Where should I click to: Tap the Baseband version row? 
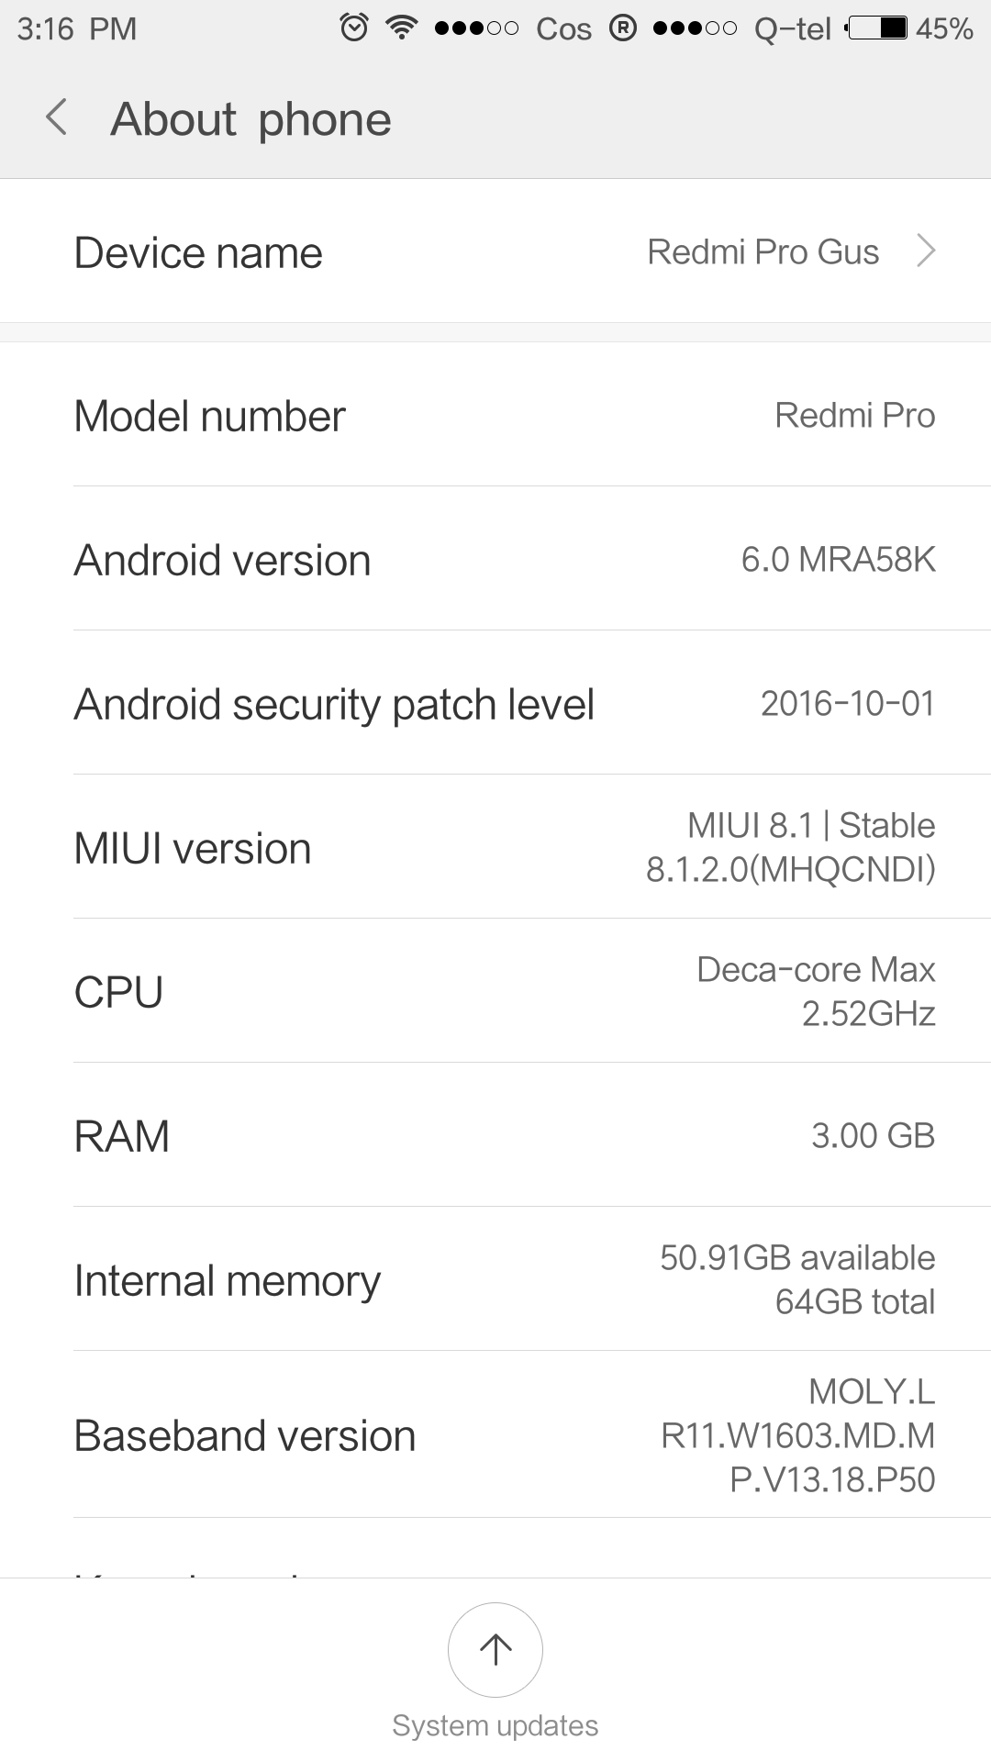tap(495, 1435)
